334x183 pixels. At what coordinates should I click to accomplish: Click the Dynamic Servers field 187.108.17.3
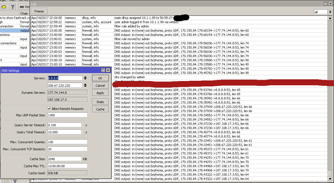(67, 99)
